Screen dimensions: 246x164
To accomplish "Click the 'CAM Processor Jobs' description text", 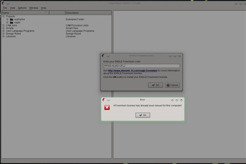I will (x=77, y=25).
